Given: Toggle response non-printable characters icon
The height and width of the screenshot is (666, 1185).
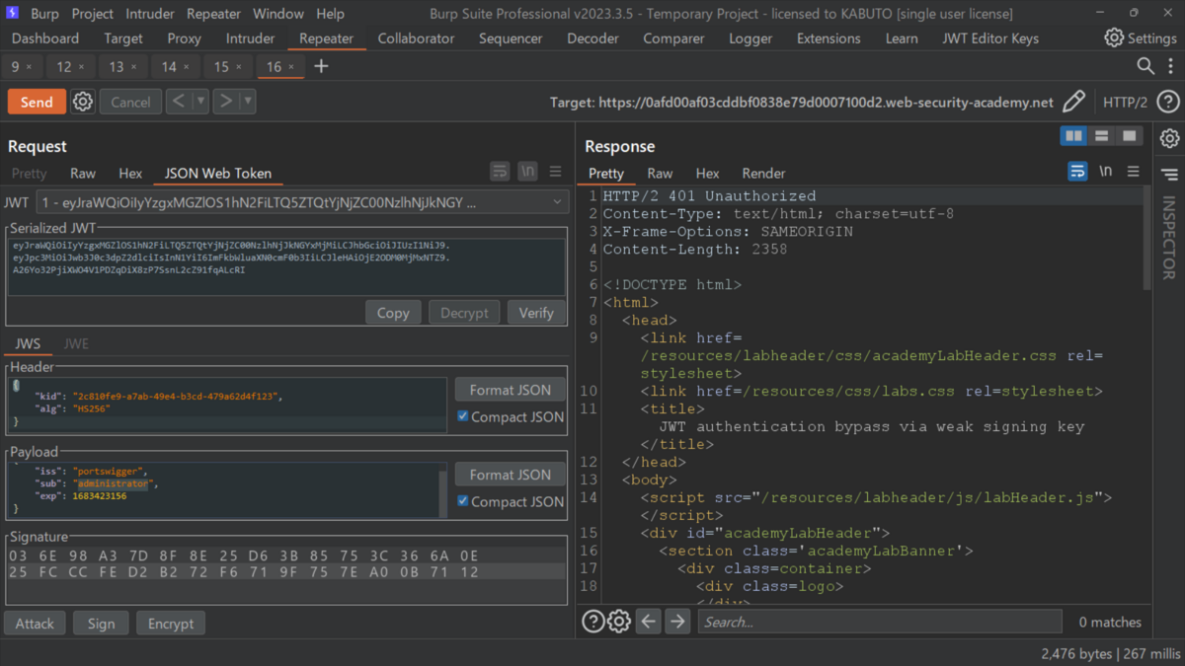Looking at the screenshot, I should point(1105,172).
